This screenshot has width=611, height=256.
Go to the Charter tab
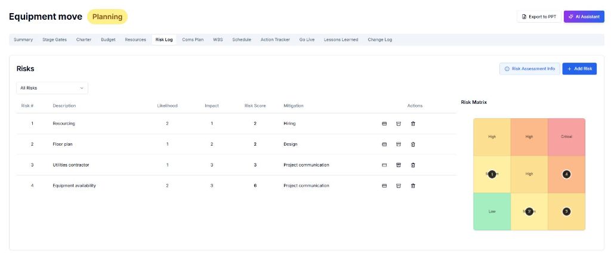tap(84, 40)
